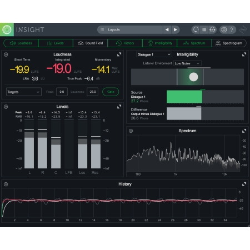Click the LFE channel level meter
This screenshot has height=250, width=250.
(x=69, y=144)
